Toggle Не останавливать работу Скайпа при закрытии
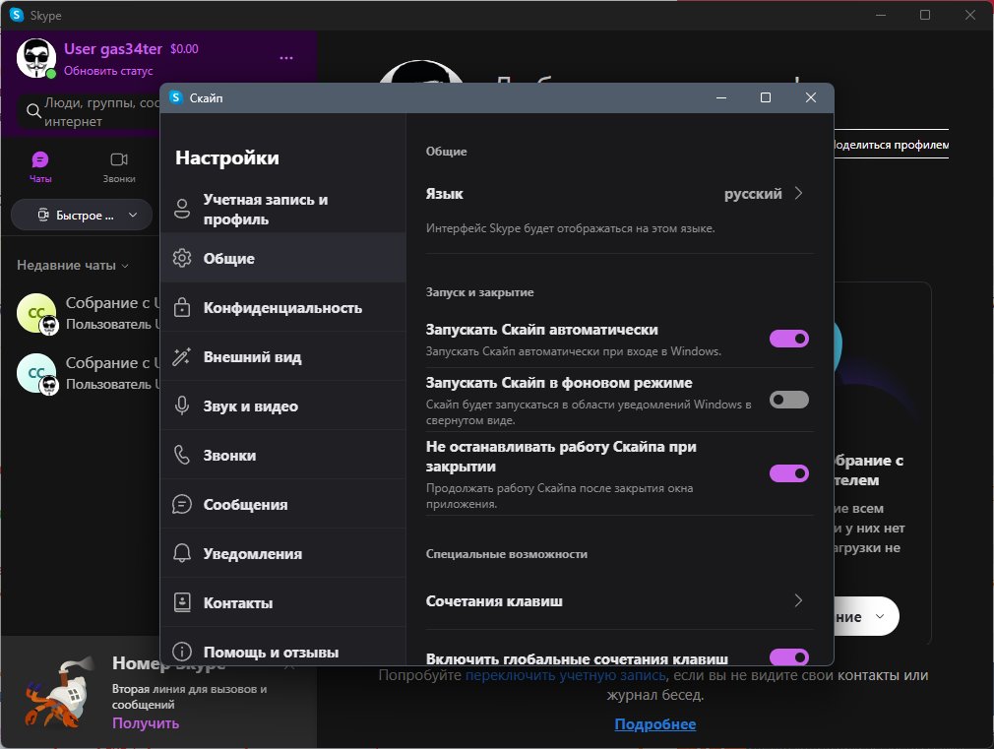 point(788,473)
